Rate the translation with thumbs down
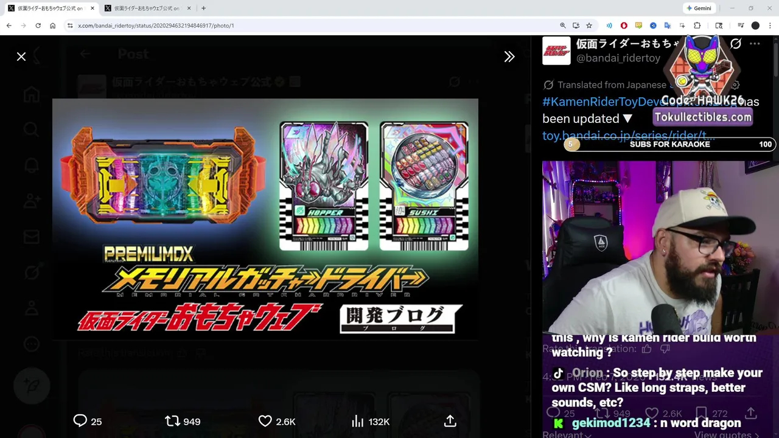This screenshot has width=779, height=438. coord(665,349)
